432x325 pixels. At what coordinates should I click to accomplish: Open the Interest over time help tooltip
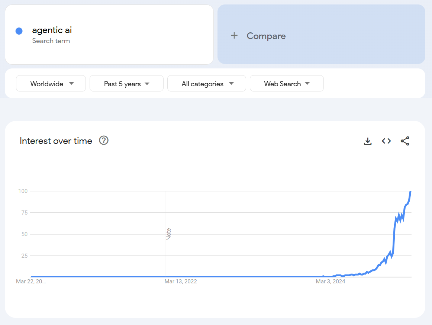click(104, 141)
